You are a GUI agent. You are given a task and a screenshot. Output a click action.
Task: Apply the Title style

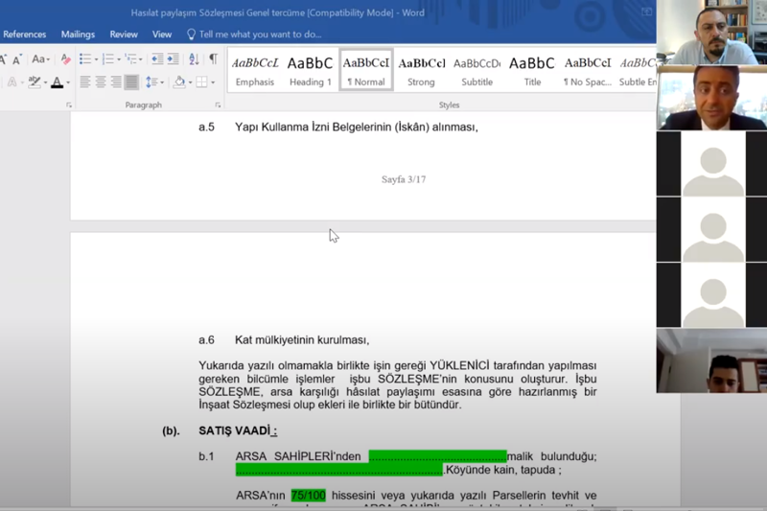tap(532, 70)
